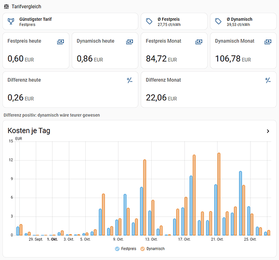Click the price tag icon beside Ø Dynamisch
The width and height of the screenshot is (279, 260).
tap(218, 21)
